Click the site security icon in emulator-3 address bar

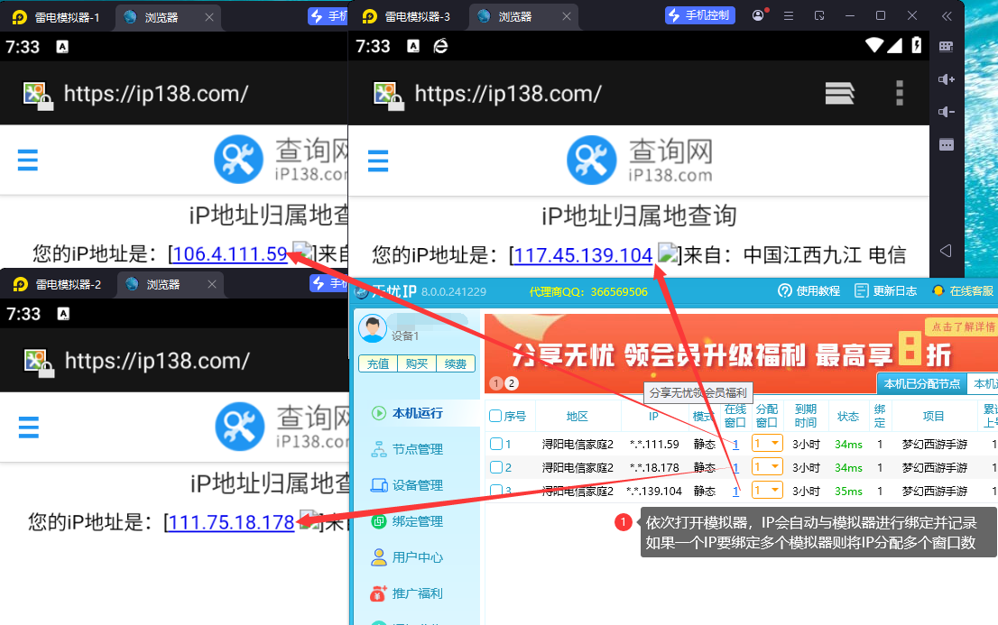(x=388, y=96)
